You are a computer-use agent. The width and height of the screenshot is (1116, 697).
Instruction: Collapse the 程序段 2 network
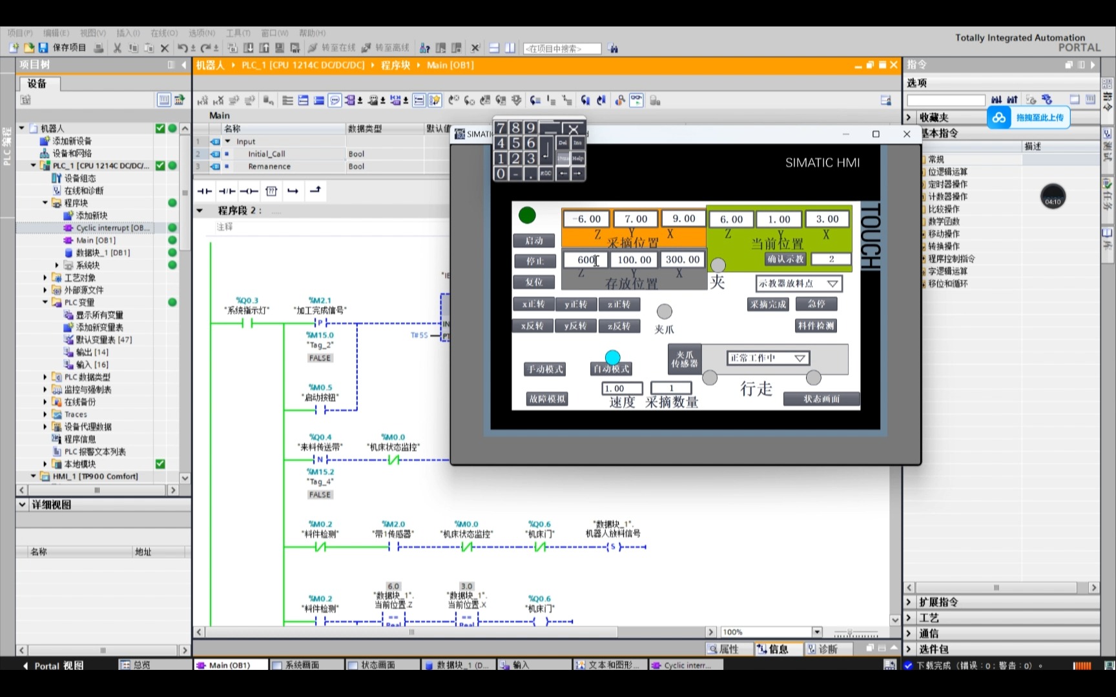(200, 210)
